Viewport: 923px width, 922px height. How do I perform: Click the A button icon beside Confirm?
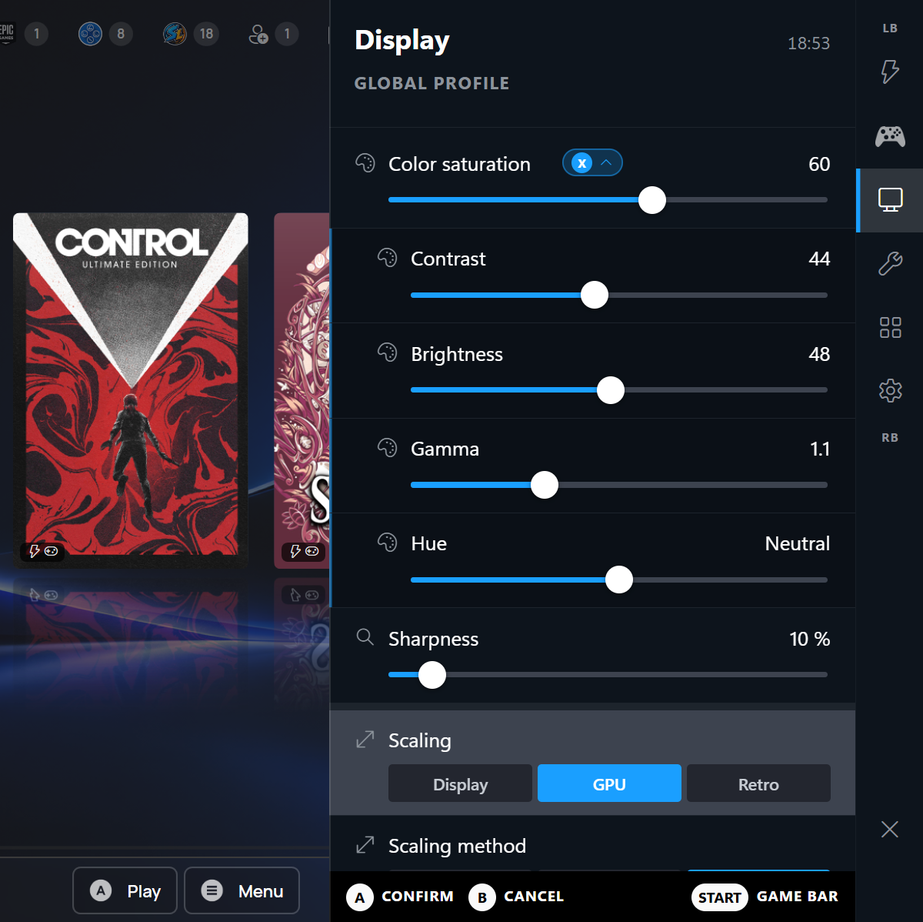(x=359, y=897)
